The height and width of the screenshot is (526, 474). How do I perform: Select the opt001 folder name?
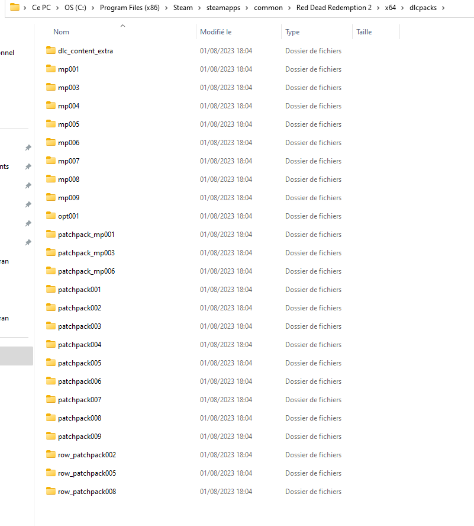(69, 216)
